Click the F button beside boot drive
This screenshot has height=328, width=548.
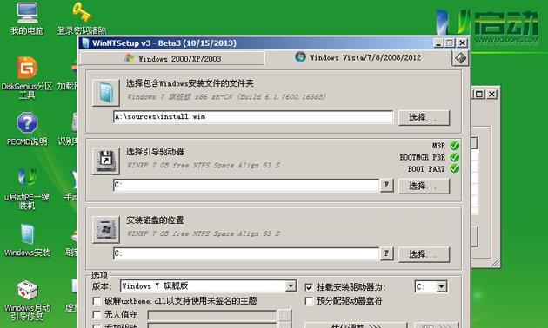click(386, 185)
